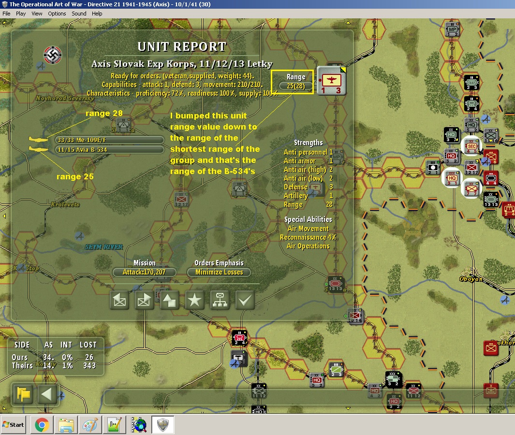
Task: Select the white-ringed SEC unit counter
Action: [471, 146]
